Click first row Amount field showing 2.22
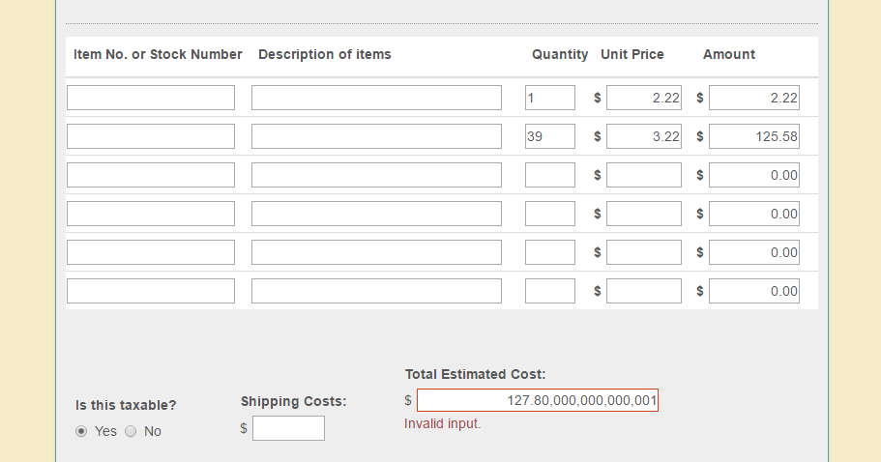The width and height of the screenshot is (881, 462). (754, 98)
